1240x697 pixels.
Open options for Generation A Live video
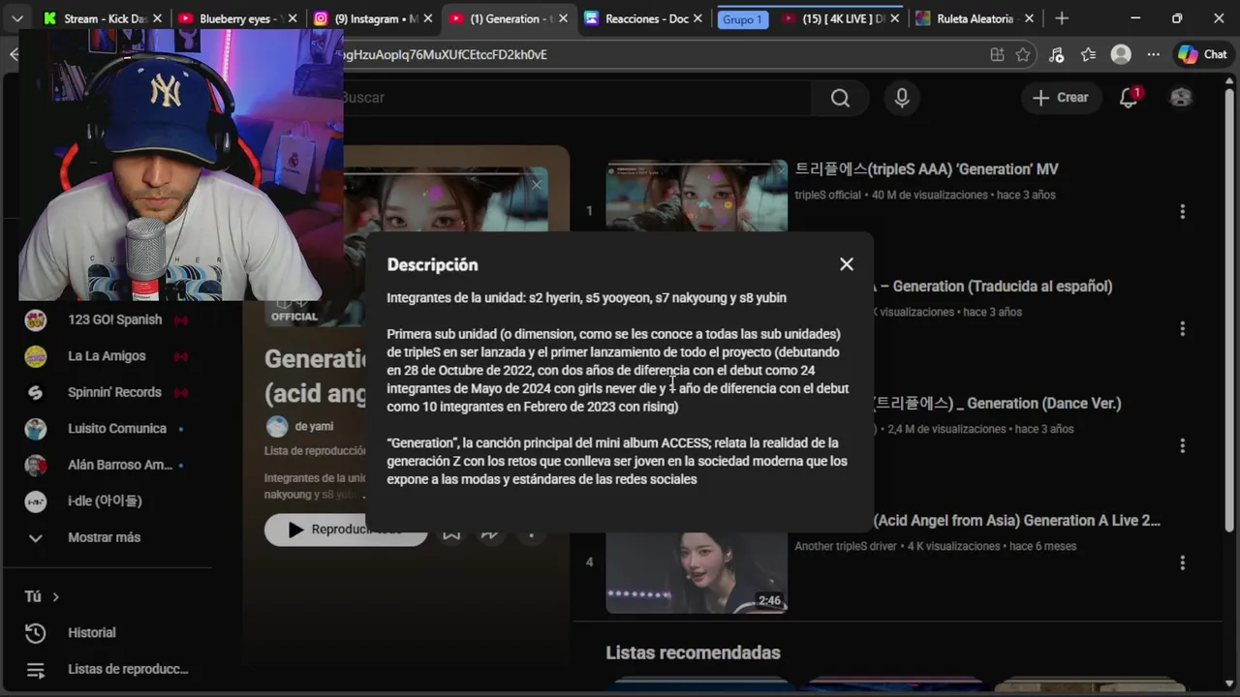tap(1182, 562)
